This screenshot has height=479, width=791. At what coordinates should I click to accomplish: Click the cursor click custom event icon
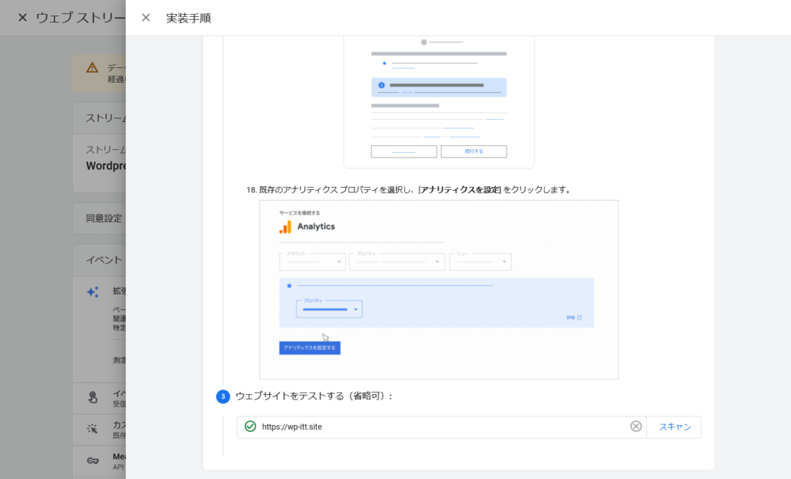[x=93, y=429]
